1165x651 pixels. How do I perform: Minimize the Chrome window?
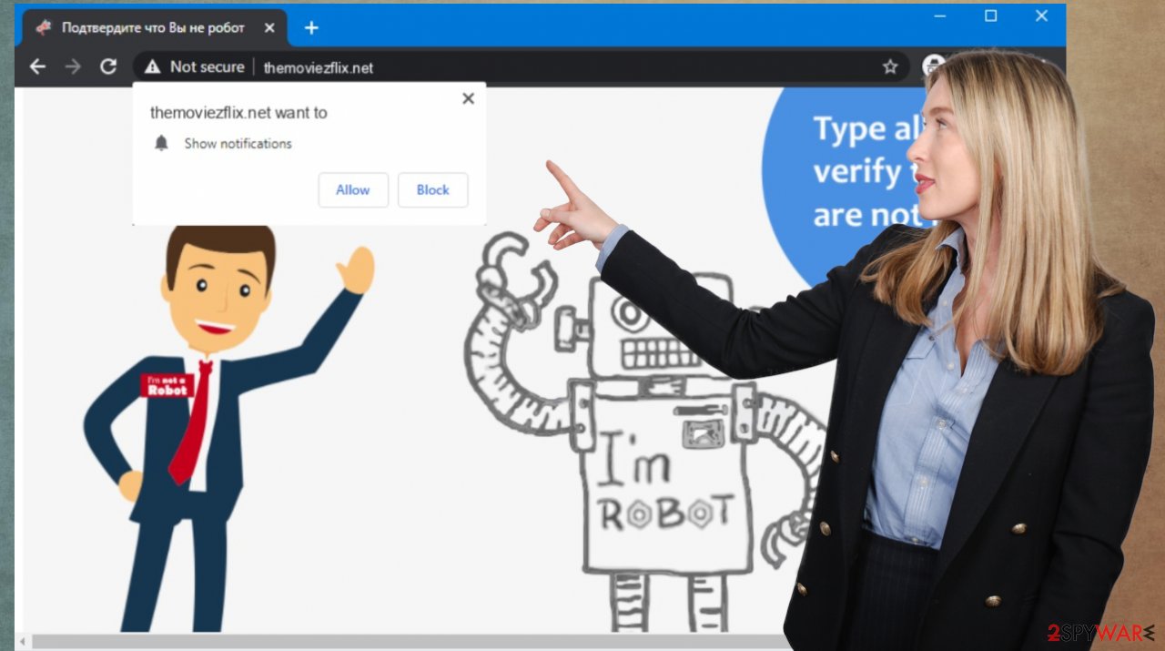(x=938, y=15)
